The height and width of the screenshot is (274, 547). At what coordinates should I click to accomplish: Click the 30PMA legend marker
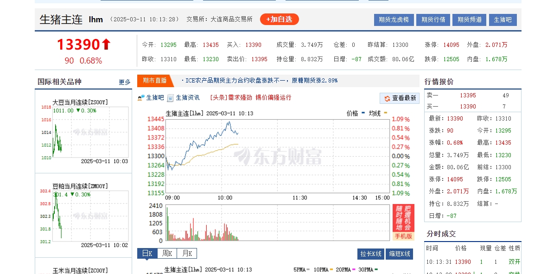coord(376,269)
